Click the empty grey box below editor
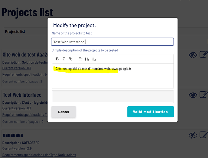Image resolution: width=208 pixels, height=158 pixels. 113,97
